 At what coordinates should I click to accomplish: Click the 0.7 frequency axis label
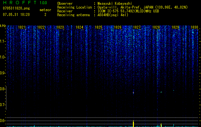click(3, 105)
